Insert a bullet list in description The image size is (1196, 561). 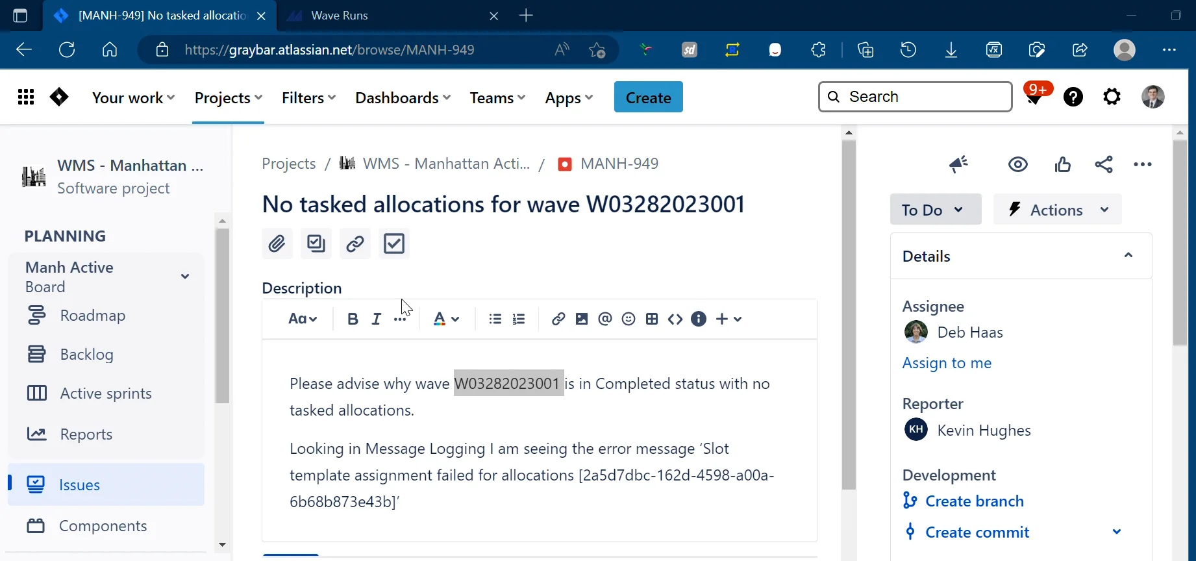pyautogui.click(x=495, y=319)
